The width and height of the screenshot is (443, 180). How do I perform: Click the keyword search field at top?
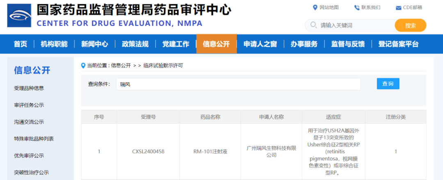point(355,25)
